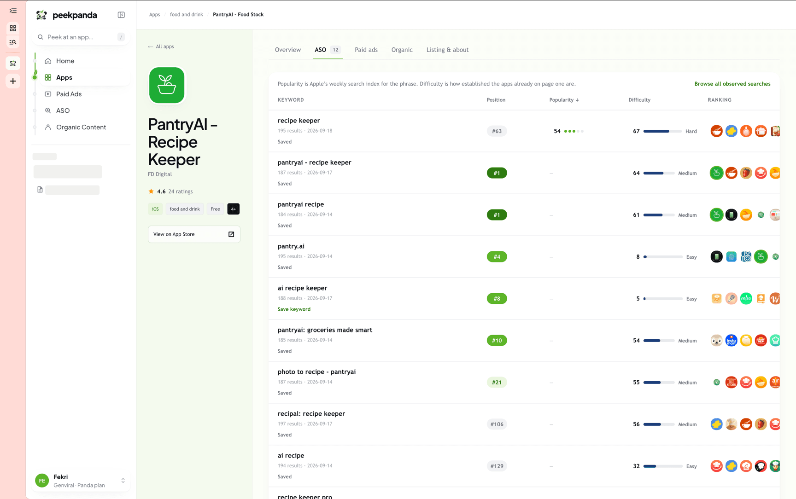Save keyword for ai recipe keeper
Image resolution: width=796 pixels, height=499 pixels.
pyautogui.click(x=294, y=309)
